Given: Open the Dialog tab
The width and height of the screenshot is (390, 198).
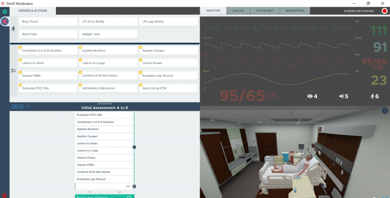Looking at the screenshot, I should [x=238, y=11].
